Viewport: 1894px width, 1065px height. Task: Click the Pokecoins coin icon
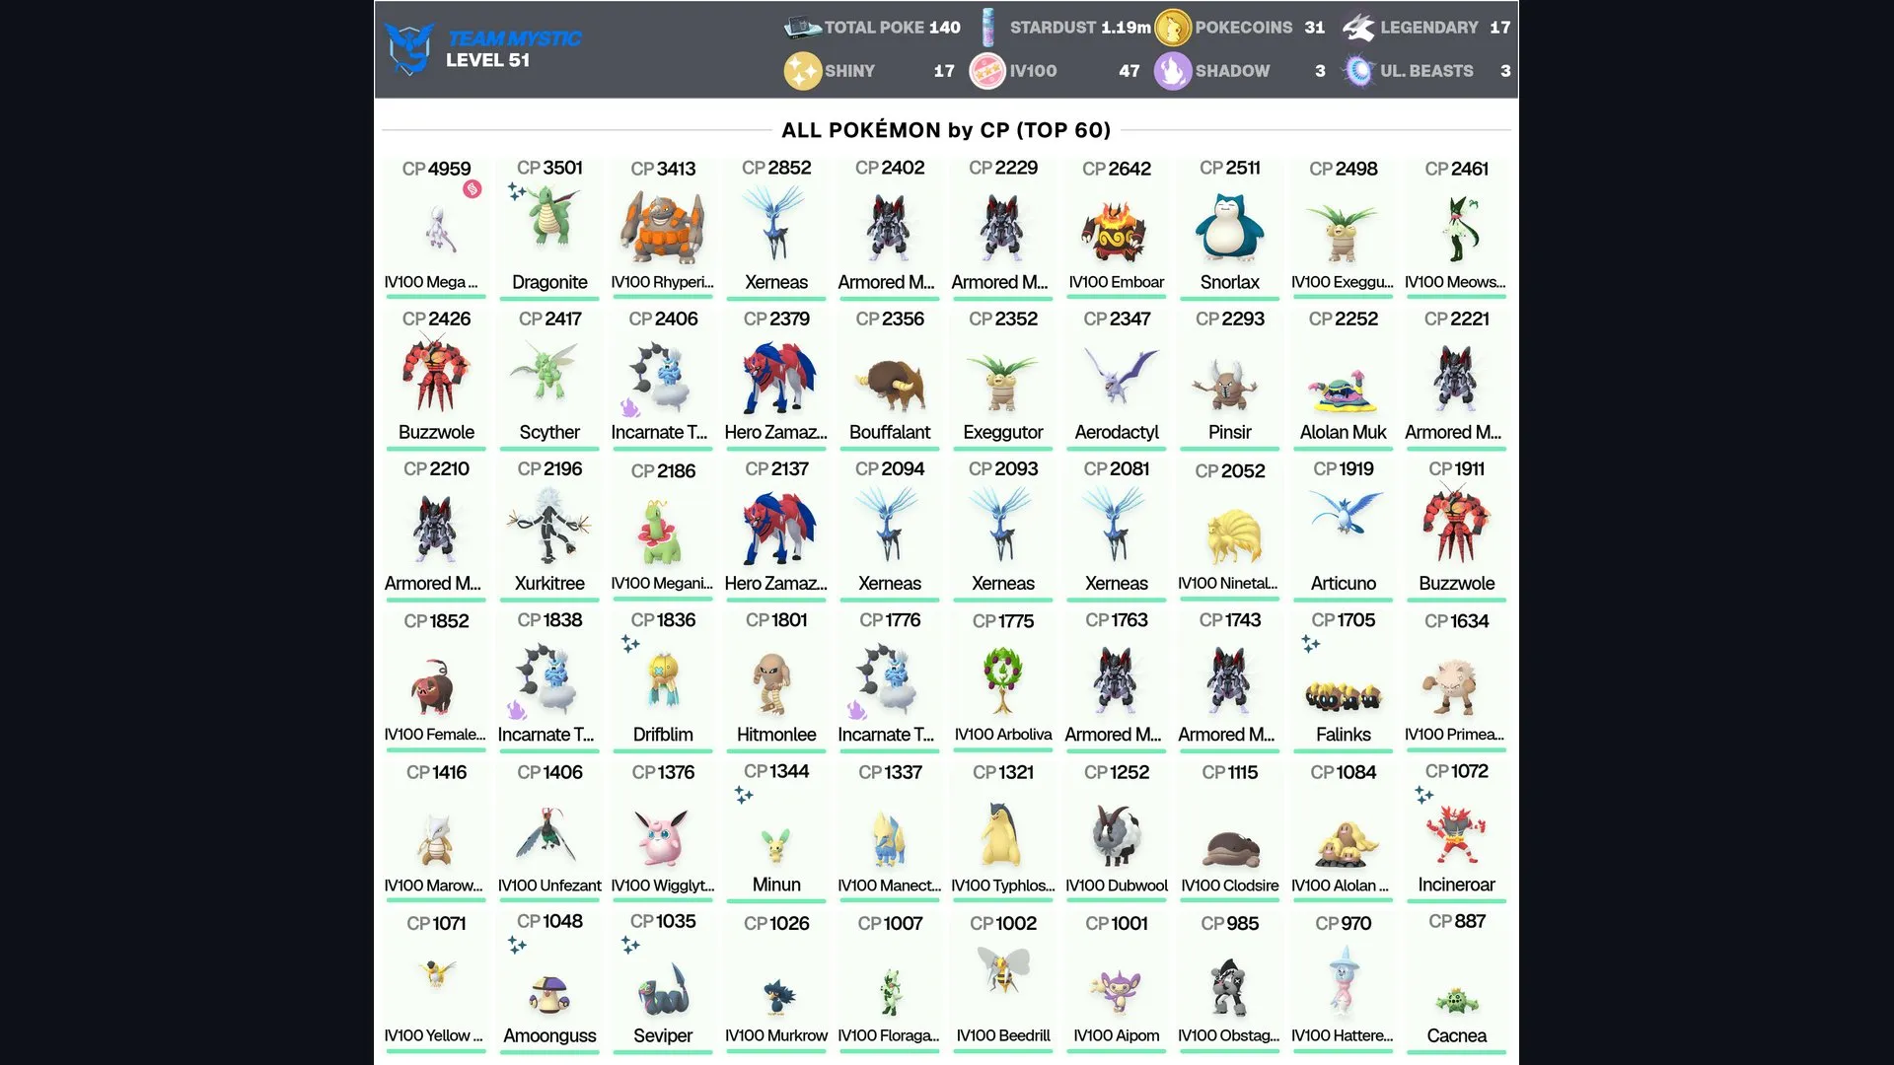click(1173, 28)
